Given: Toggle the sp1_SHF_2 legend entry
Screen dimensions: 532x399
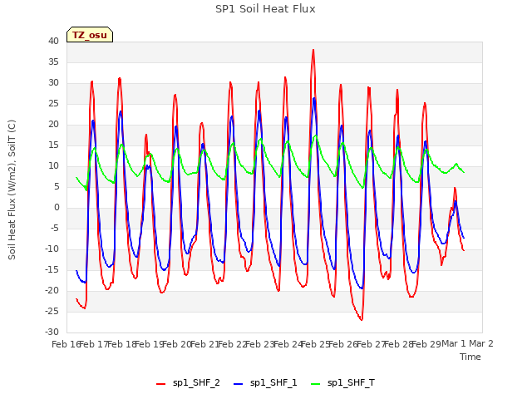Looking at the screenshot, I should point(188,382).
